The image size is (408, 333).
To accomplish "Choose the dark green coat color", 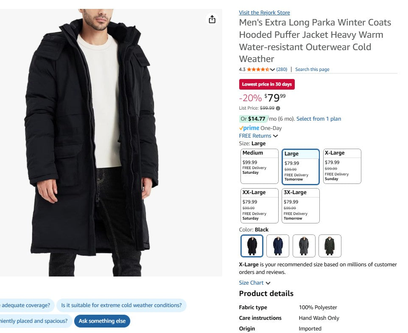I will (330, 246).
